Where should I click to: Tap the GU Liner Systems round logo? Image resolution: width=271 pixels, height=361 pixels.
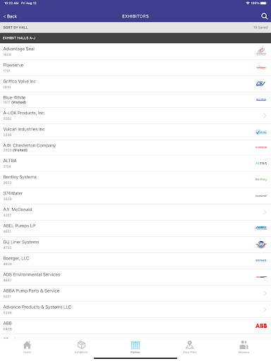[261, 245]
